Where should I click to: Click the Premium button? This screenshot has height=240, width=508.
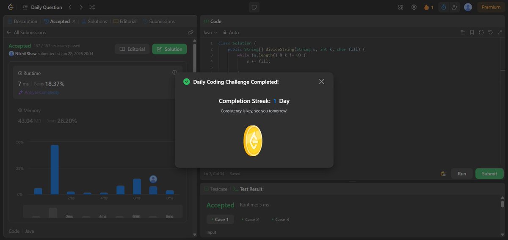click(491, 7)
